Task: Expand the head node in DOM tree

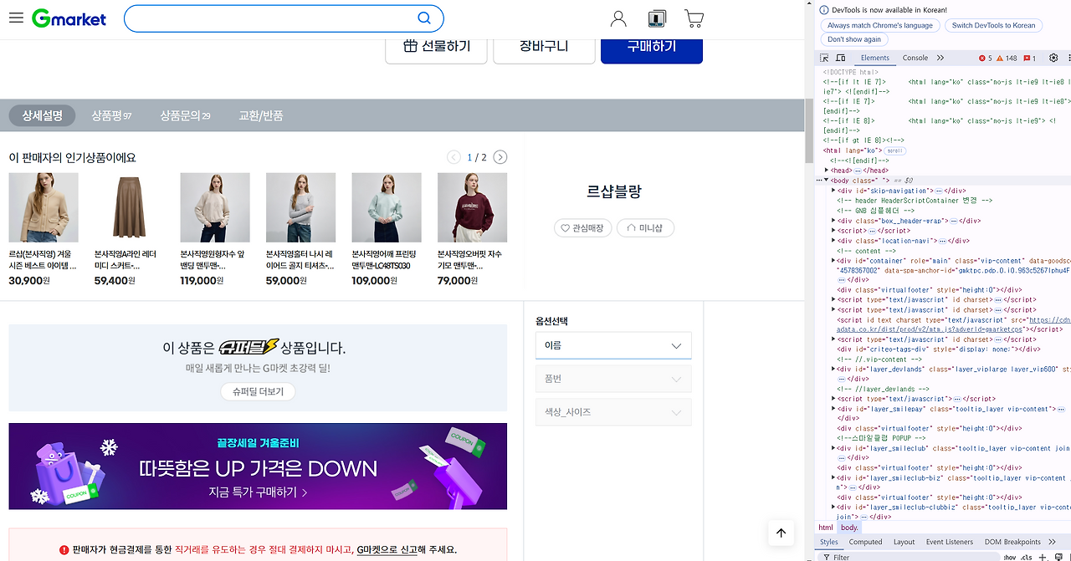Action: (x=827, y=170)
